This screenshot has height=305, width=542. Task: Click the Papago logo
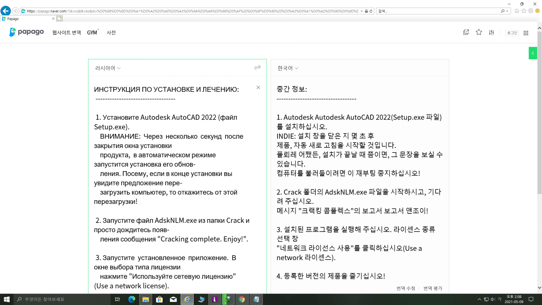pyautogui.click(x=26, y=32)
